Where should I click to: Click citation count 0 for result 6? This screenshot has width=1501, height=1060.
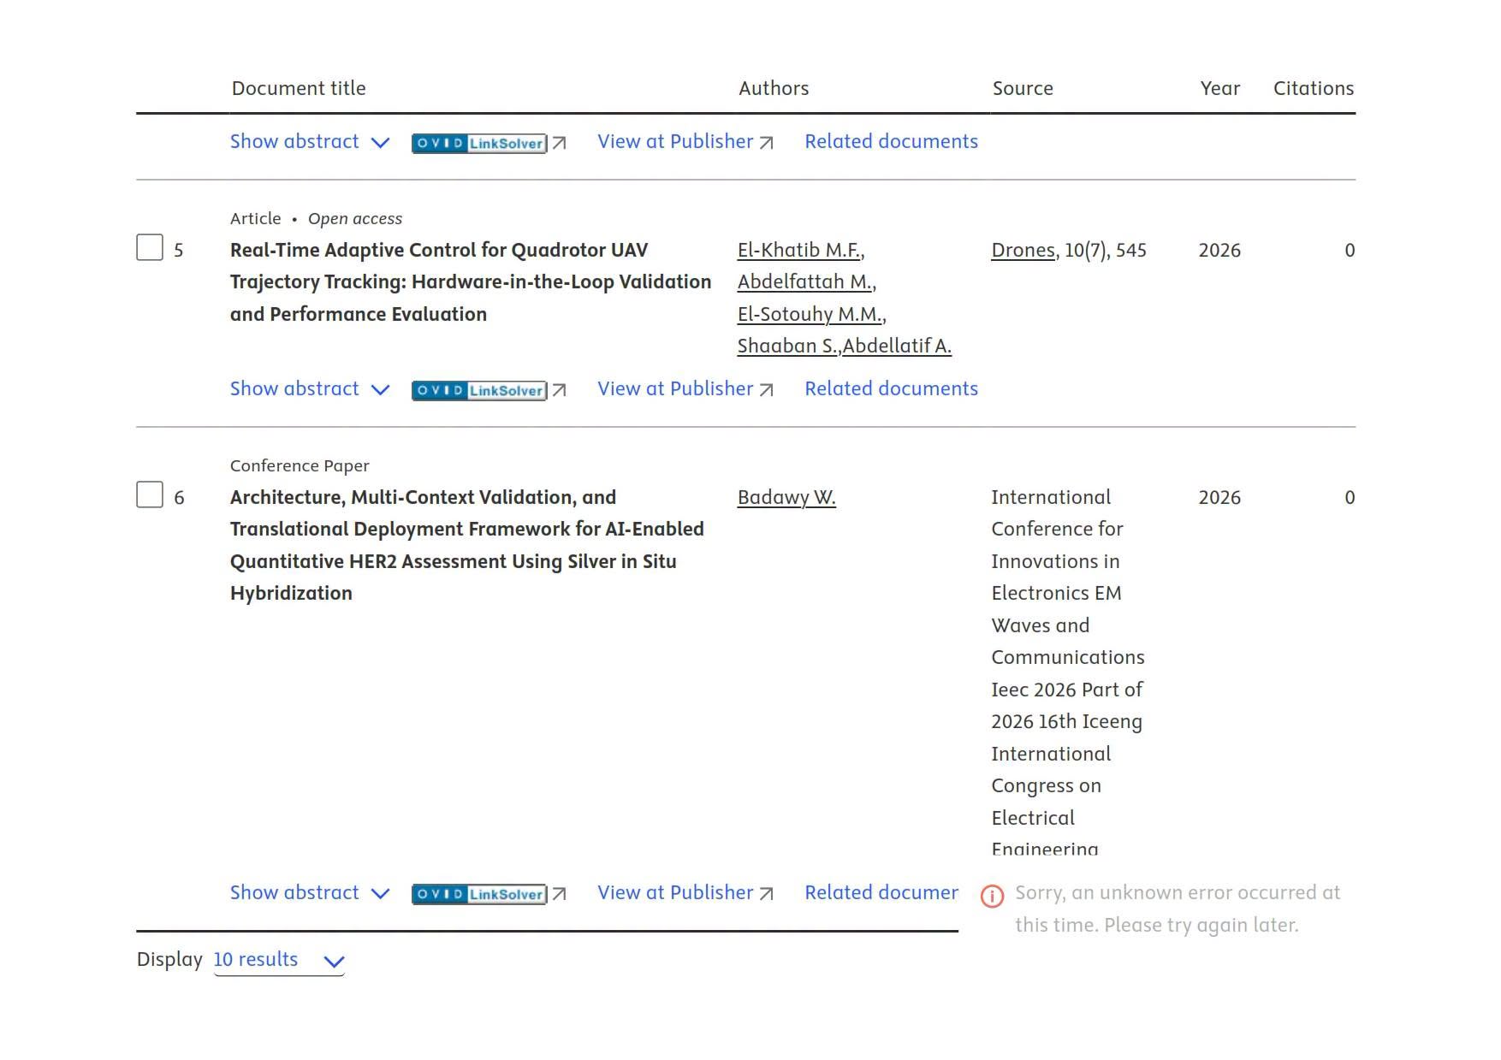tap(1350, 498)
